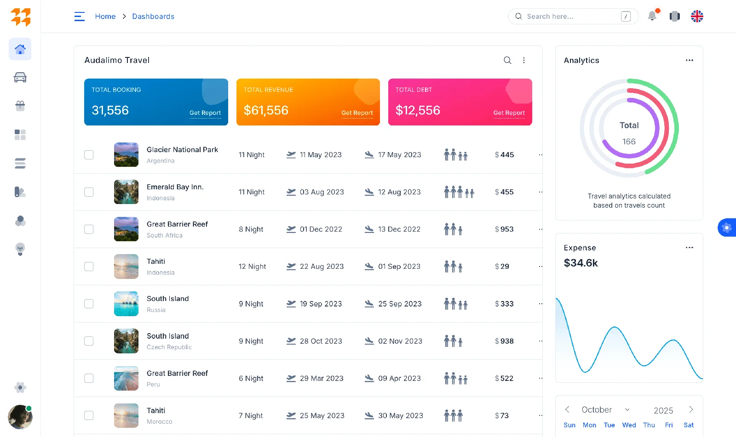Click the 2025 year in calendar
Image resolution: width=736 pixels, height=437 pixels.
(x=663, y=410)
